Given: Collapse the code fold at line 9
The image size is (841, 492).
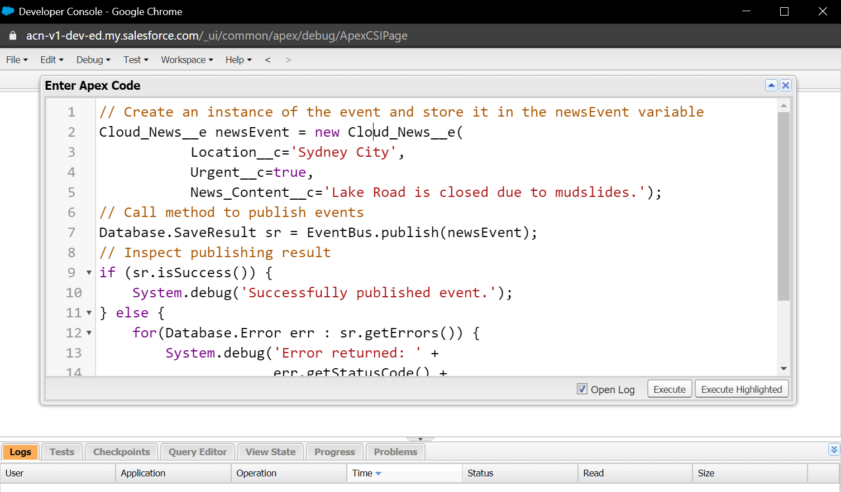Looking at the screenshot, I should (x=89, y=273).
